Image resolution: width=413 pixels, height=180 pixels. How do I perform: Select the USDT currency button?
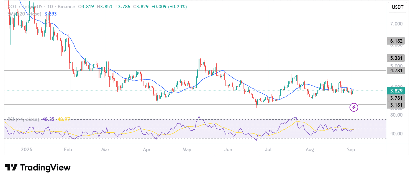(x=397, y=7)
